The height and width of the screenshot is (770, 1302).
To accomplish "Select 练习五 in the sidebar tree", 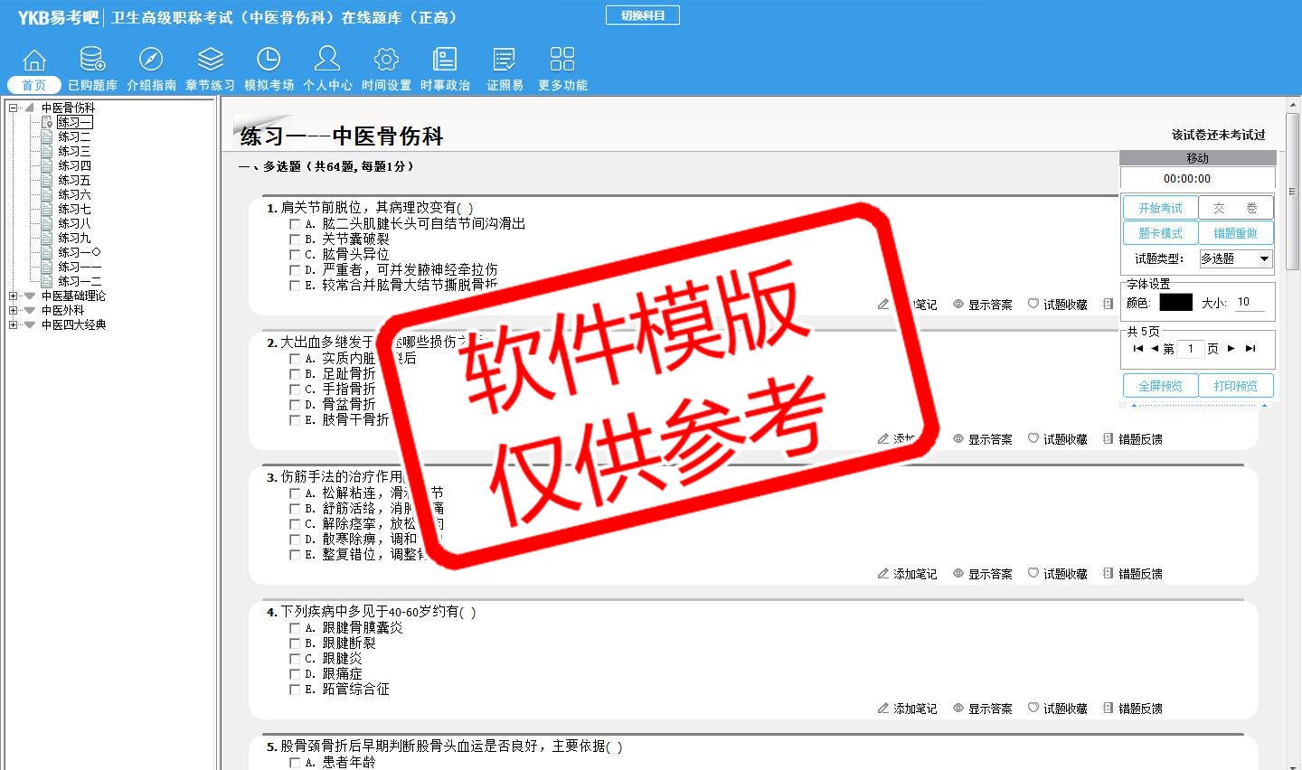I will [74, 180].
